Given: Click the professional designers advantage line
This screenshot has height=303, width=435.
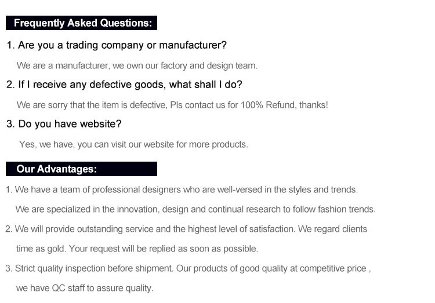Looking at the screenshot, I should coord(182,189).
